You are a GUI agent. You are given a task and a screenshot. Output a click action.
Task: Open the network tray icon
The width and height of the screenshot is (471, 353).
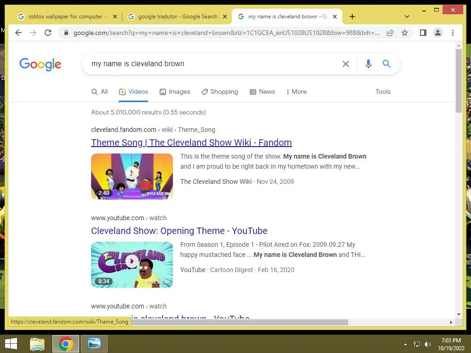click(417, 344)
